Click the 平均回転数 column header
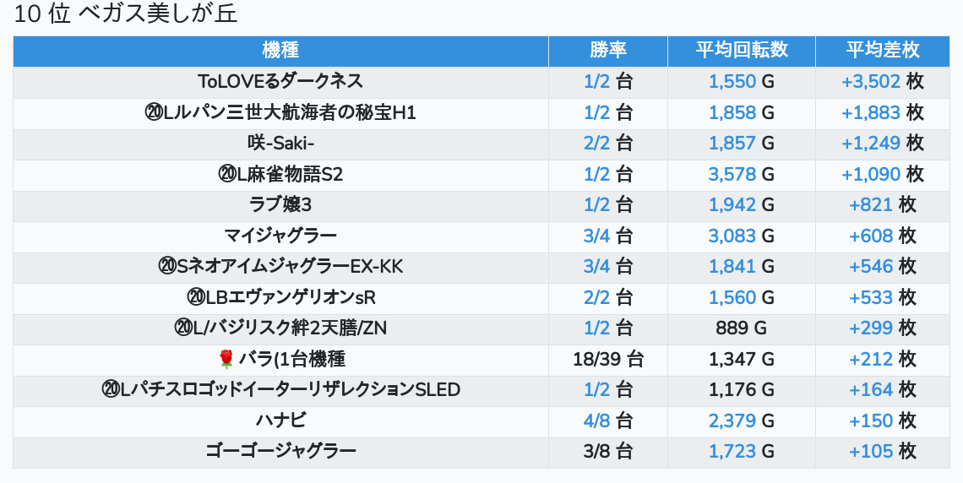The image size is (963, 483). tap(742, 51)
